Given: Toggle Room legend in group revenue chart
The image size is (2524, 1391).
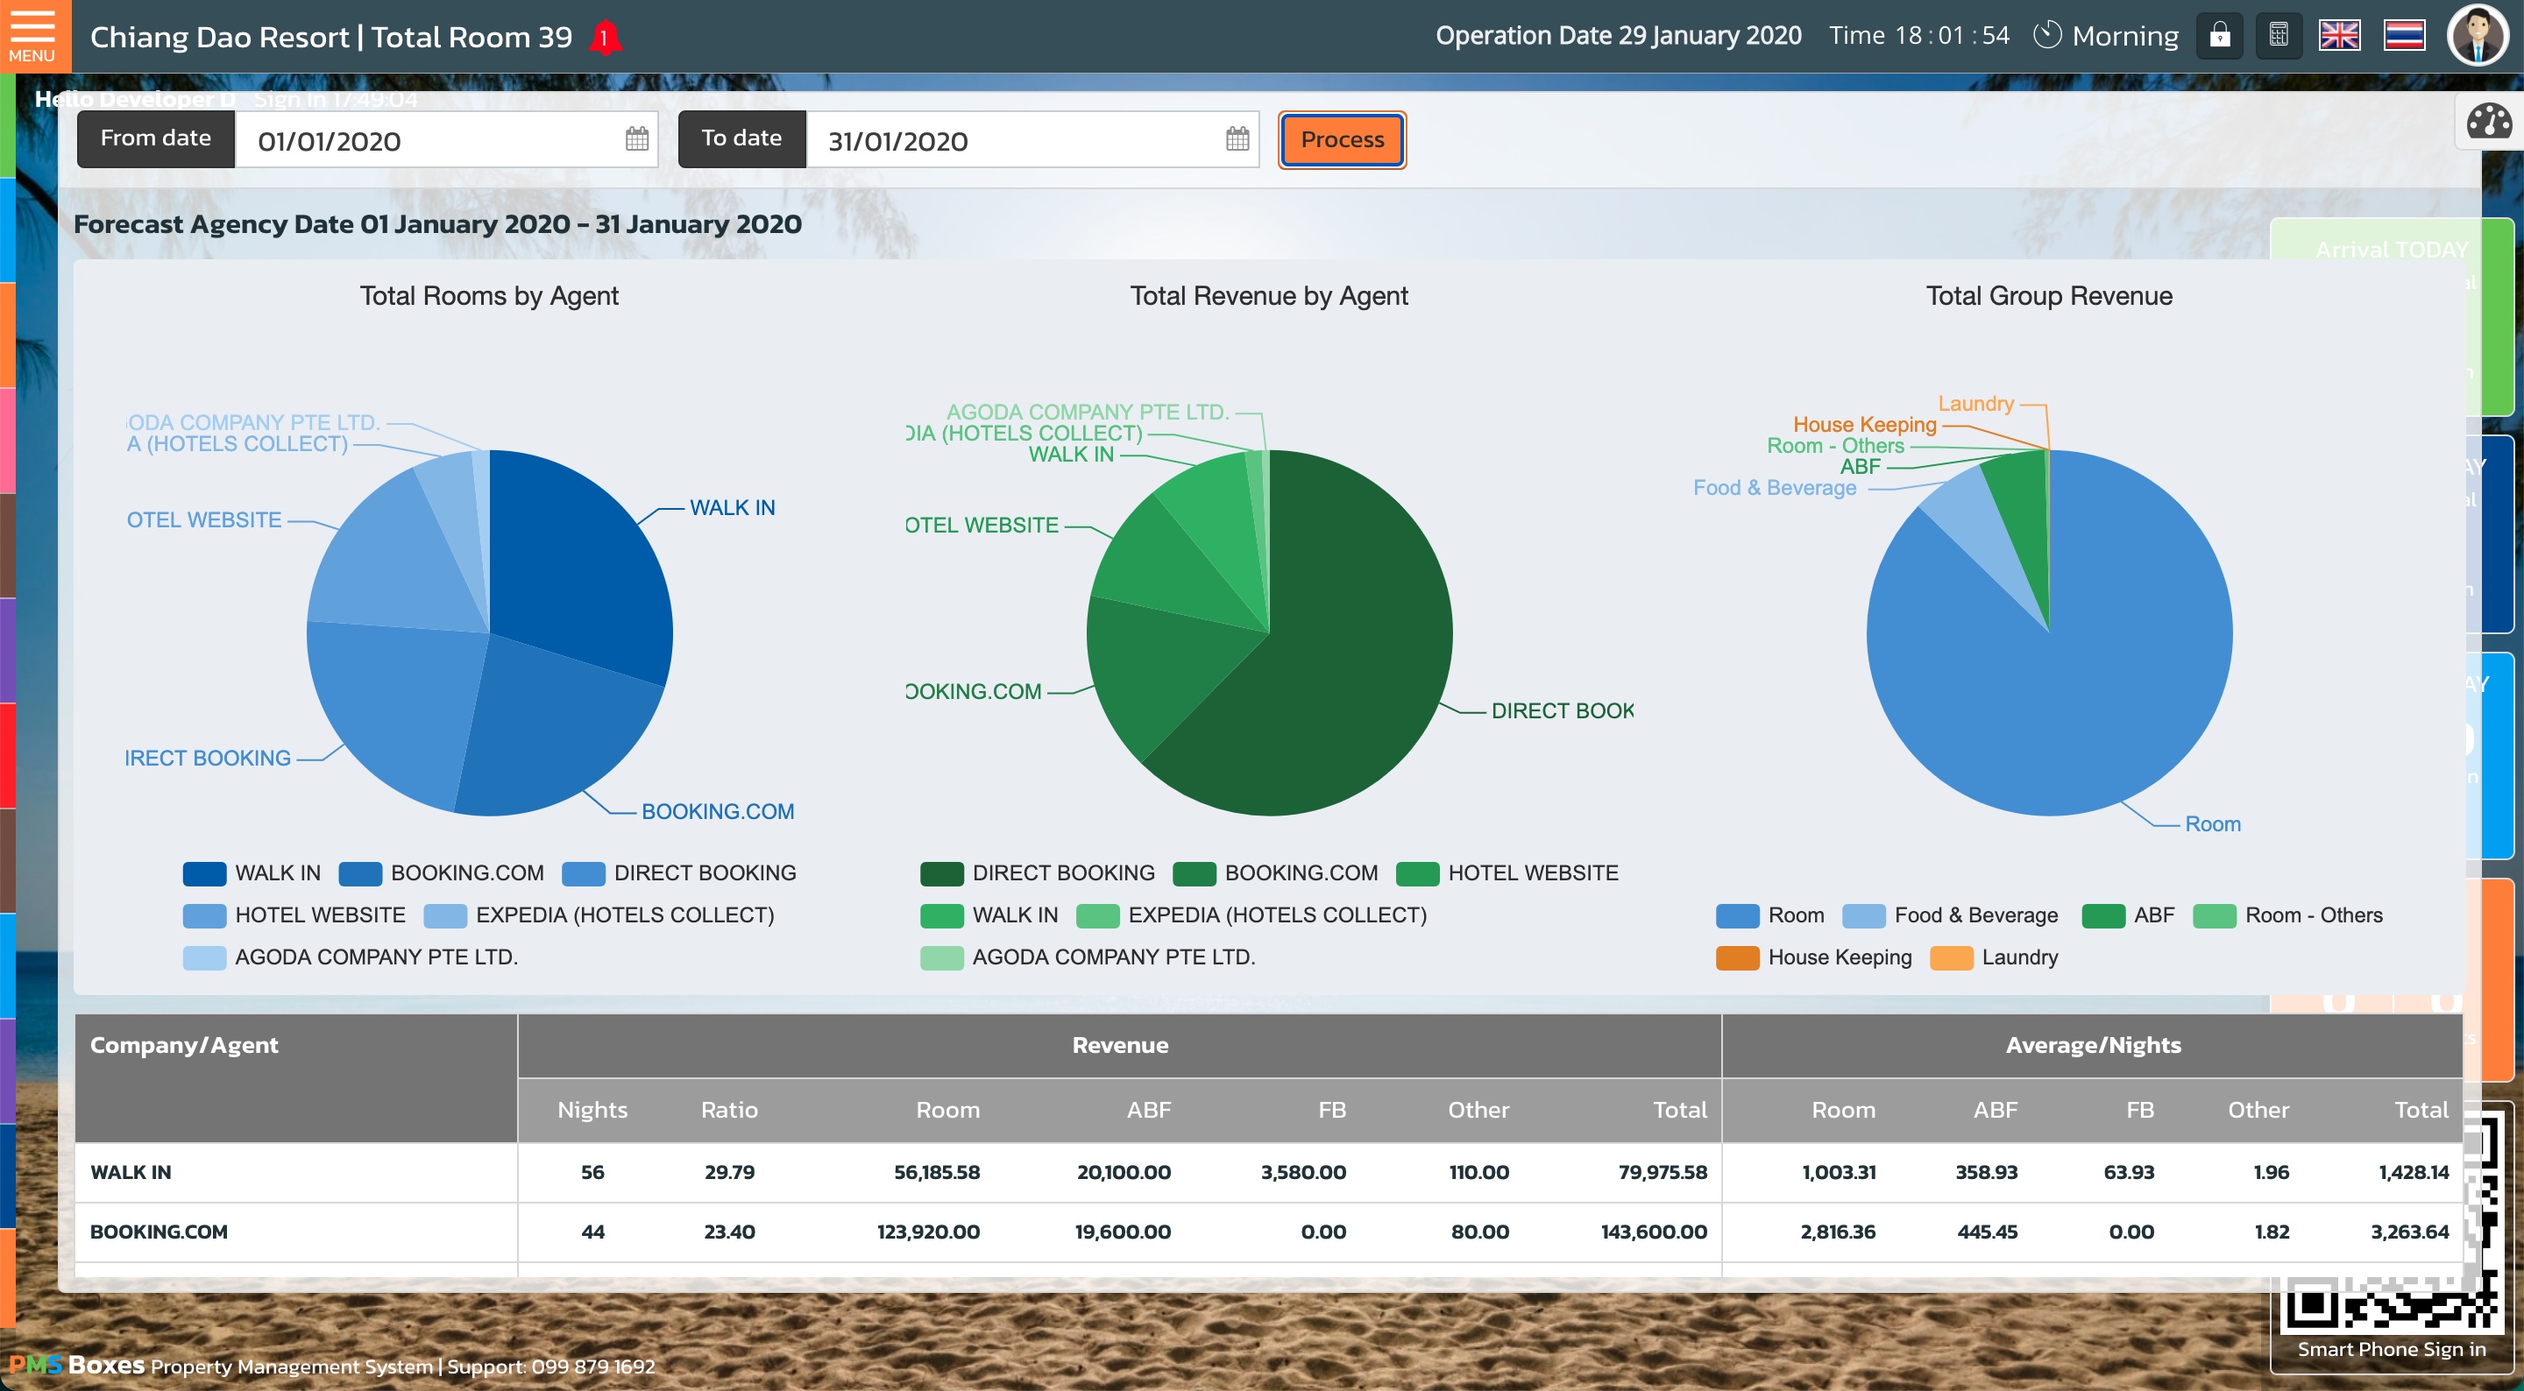Looking at the screenshot, I should coord(1770,915).
